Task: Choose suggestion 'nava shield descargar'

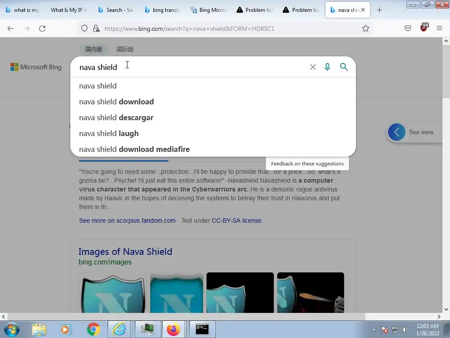Action: (x=213, y=117)
